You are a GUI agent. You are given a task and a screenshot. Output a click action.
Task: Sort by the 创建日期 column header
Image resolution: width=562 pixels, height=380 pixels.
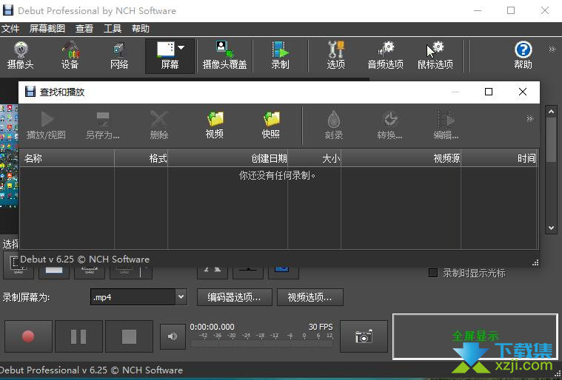(x=228, y=158)
